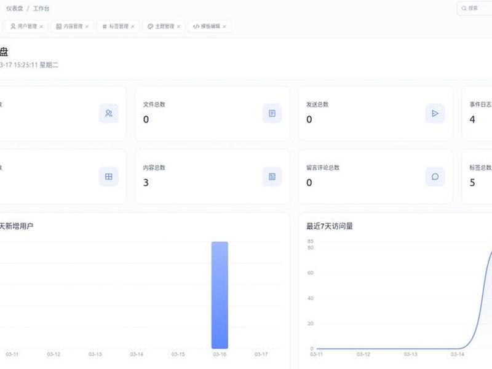Click the value 0 under 留言评论总数
This screenshot has width=492, height=369.
309,183
